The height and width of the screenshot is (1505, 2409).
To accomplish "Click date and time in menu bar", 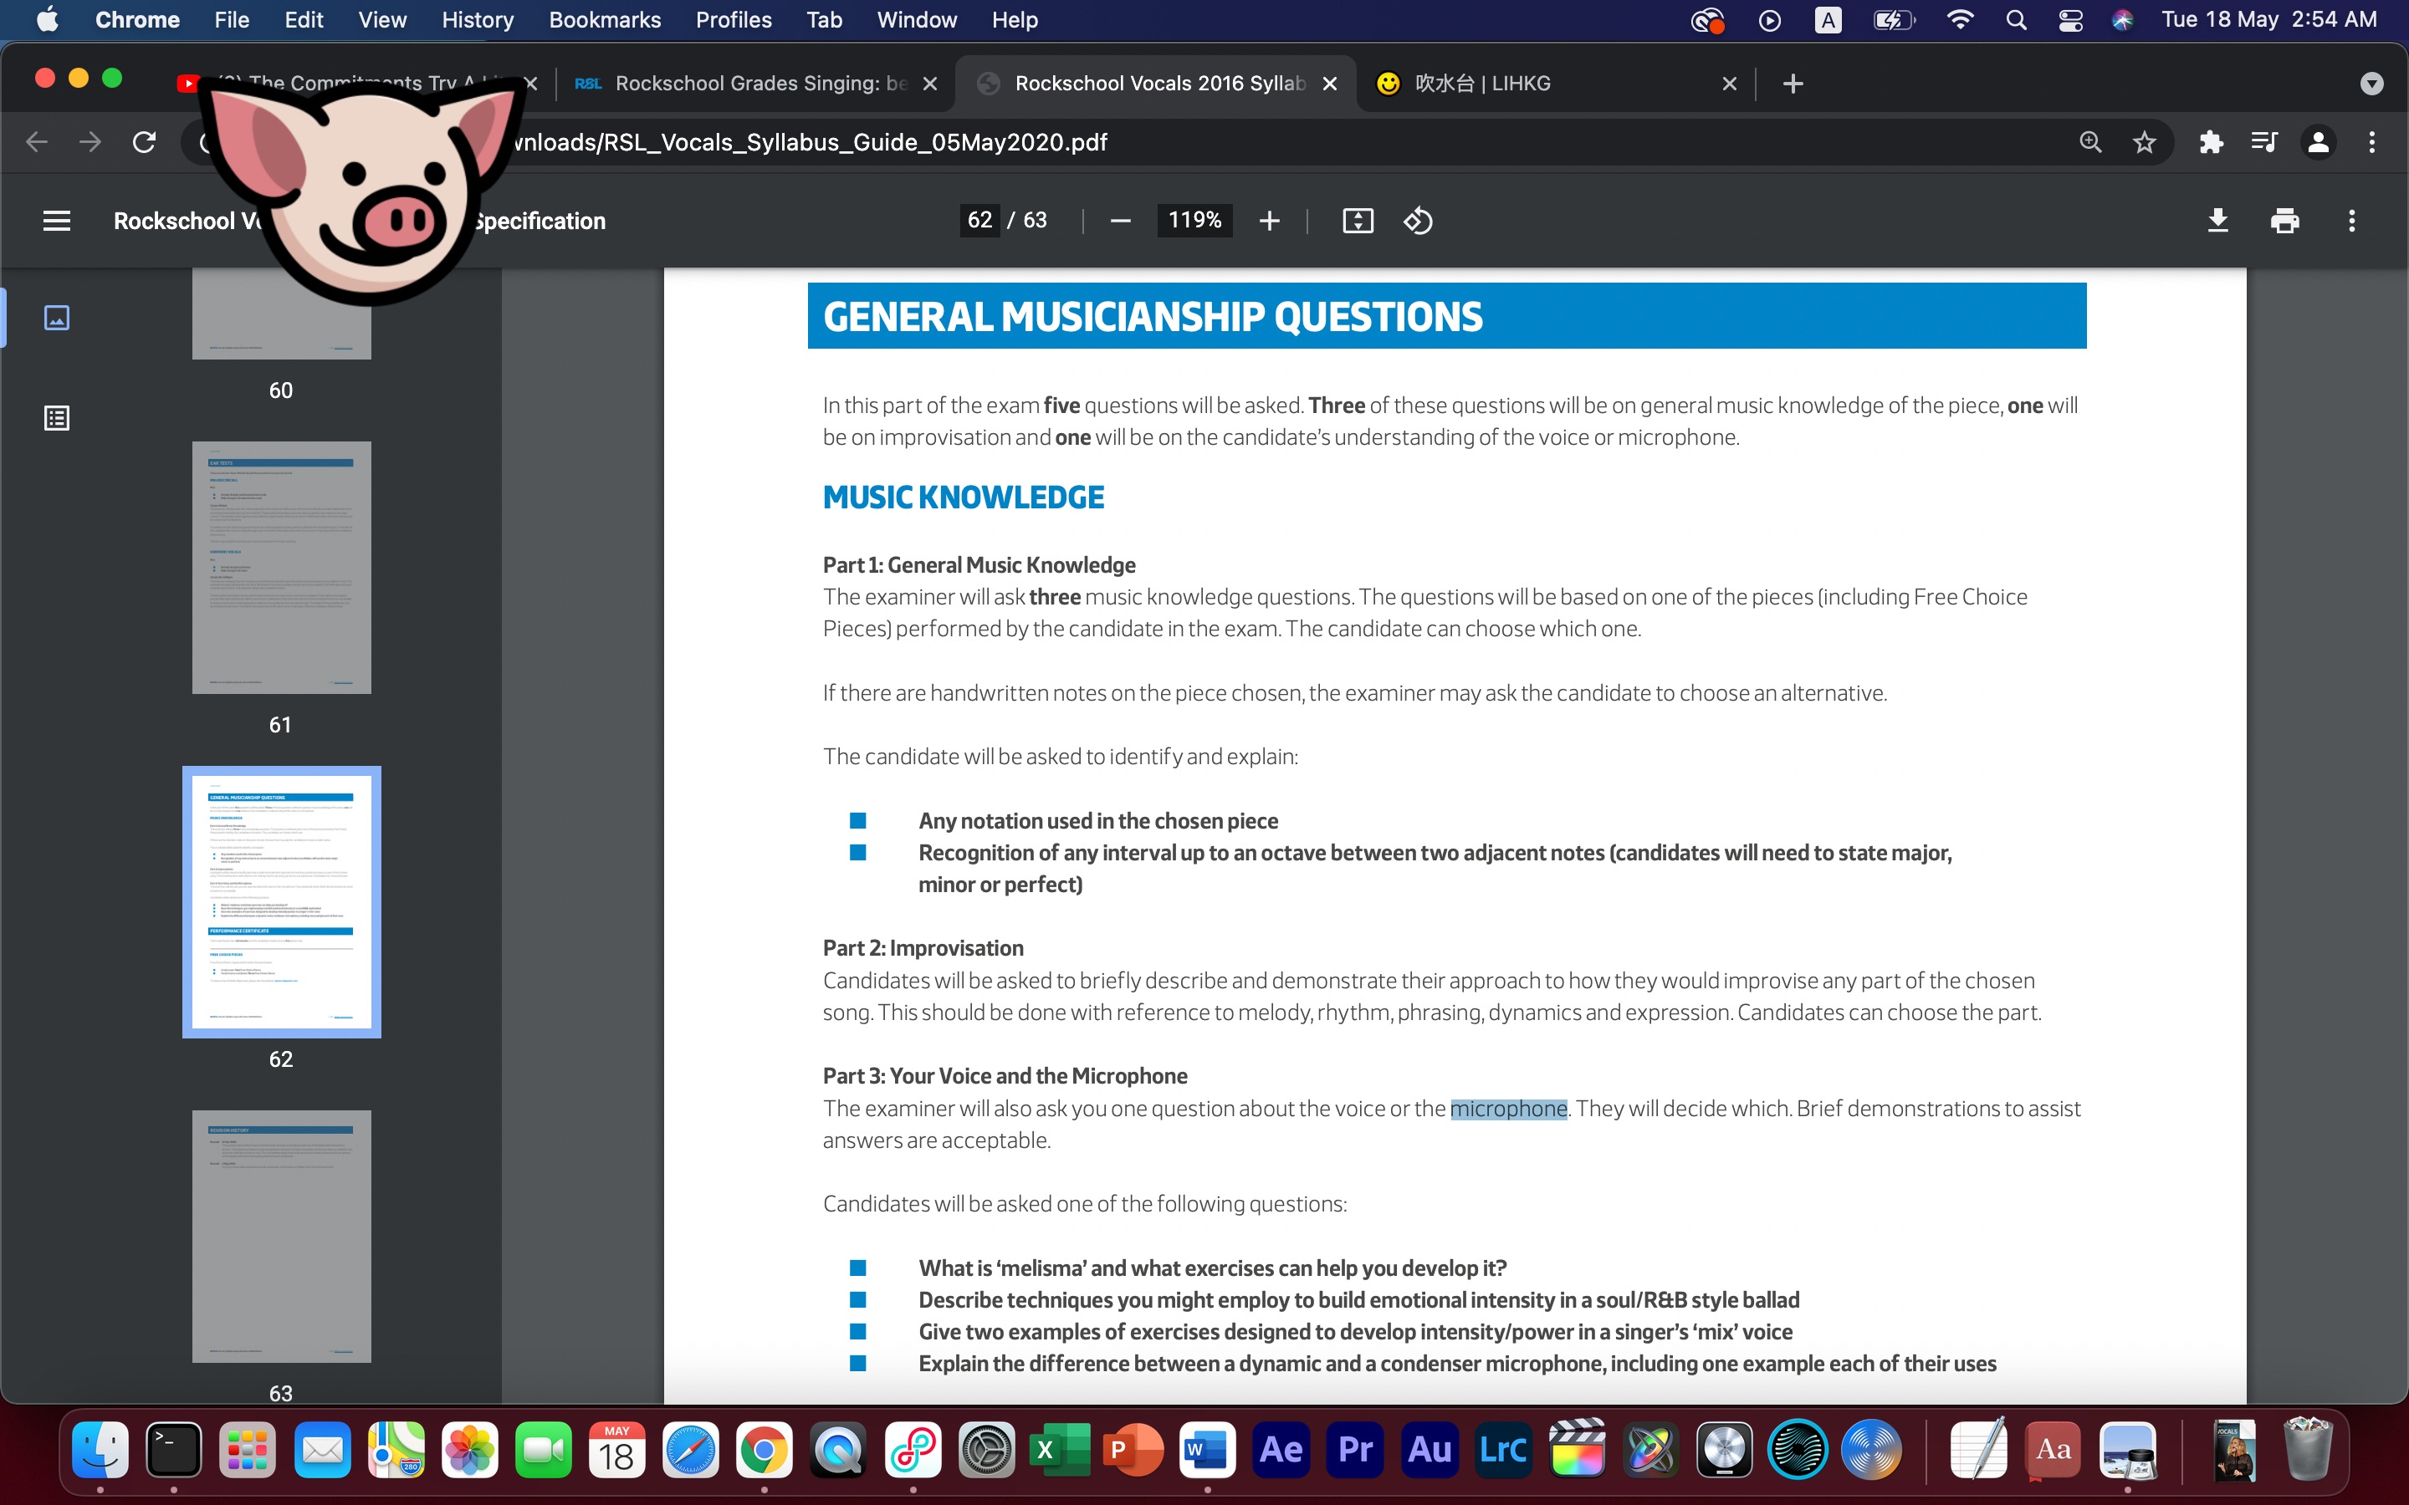I will point(2269,20).
